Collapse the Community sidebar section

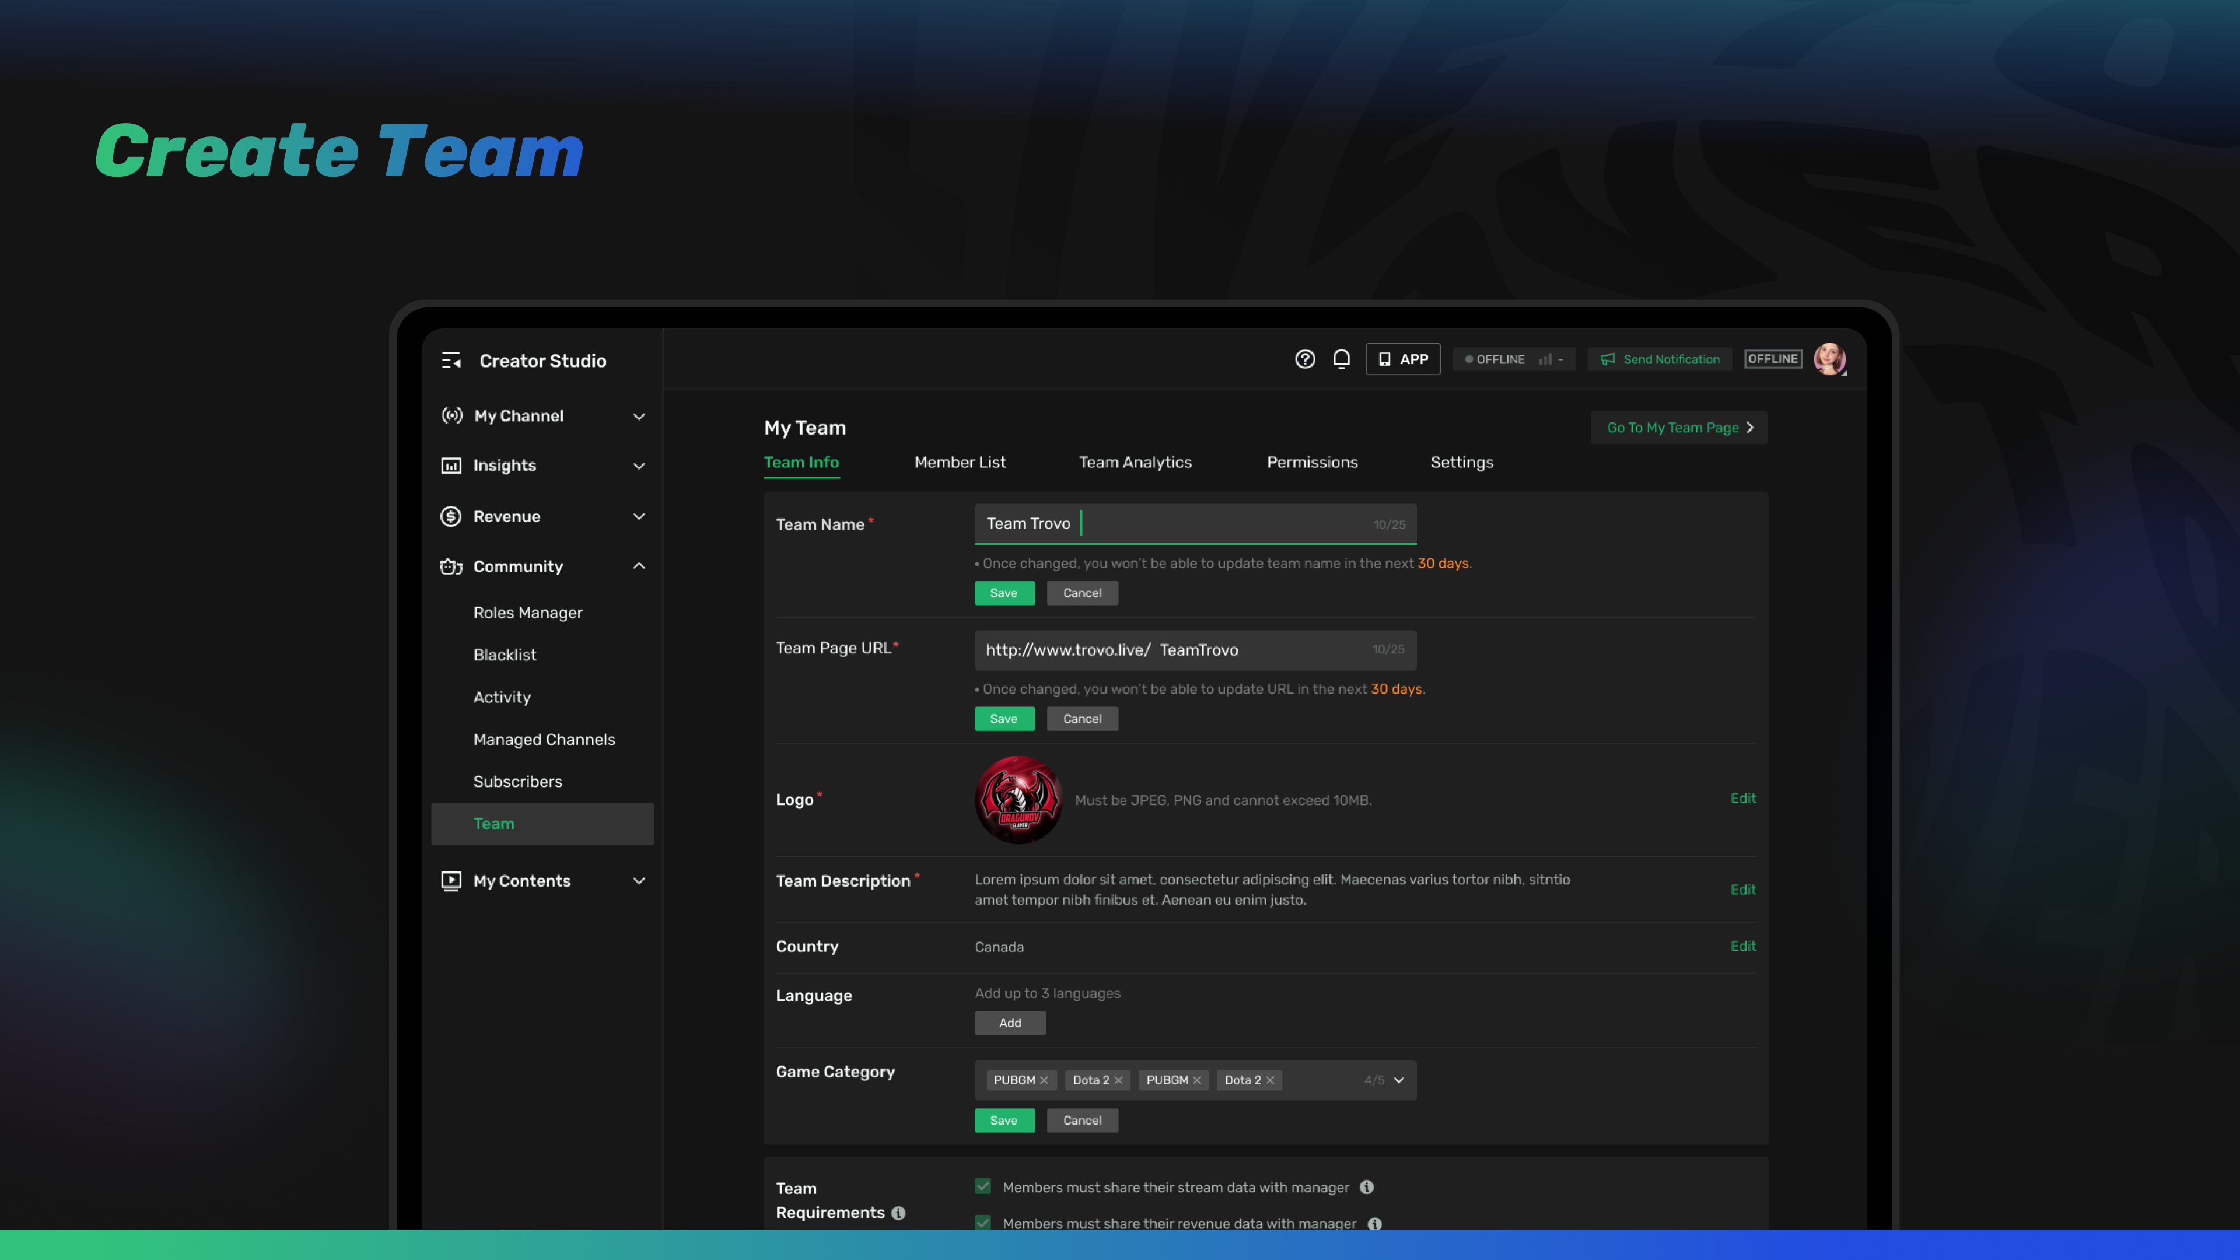pos(638,566)
